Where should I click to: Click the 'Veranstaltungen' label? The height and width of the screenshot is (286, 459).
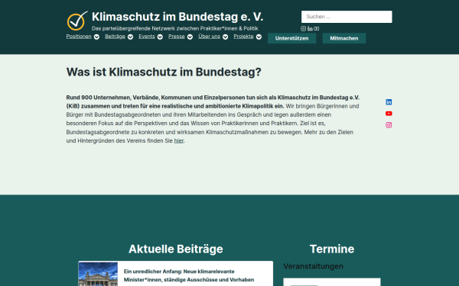coord(313,266)
